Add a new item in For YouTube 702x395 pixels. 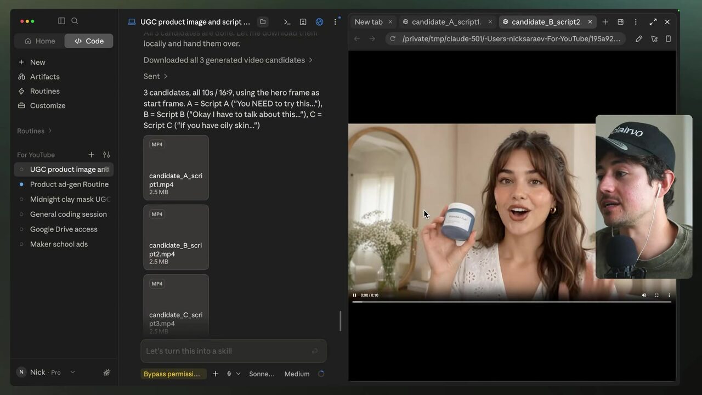point(91,155)
